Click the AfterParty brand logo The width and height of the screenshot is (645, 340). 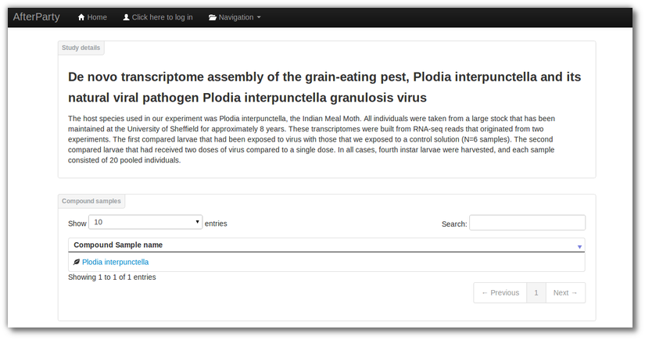click(36, 17)
